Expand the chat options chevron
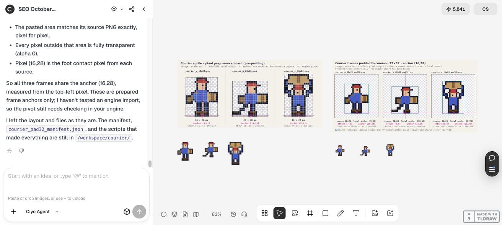The height and width of the screenshot is (225, 502). tap(122, 9)
